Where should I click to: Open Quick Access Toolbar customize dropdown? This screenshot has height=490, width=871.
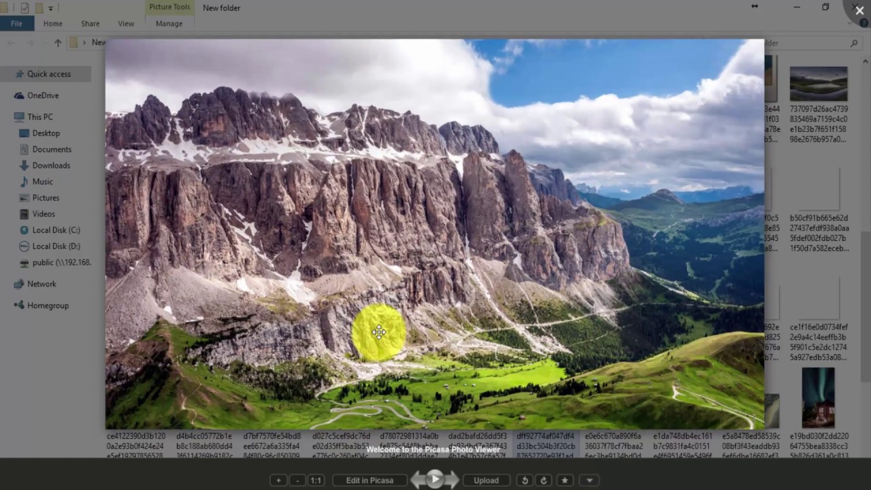[50, 8]
